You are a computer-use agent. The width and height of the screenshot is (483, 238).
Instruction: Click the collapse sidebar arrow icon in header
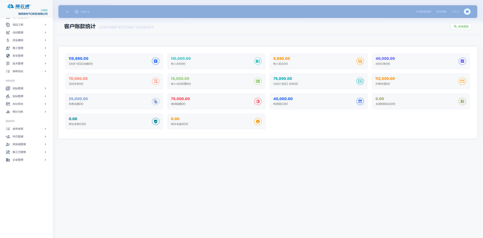(x=67, y=12)
